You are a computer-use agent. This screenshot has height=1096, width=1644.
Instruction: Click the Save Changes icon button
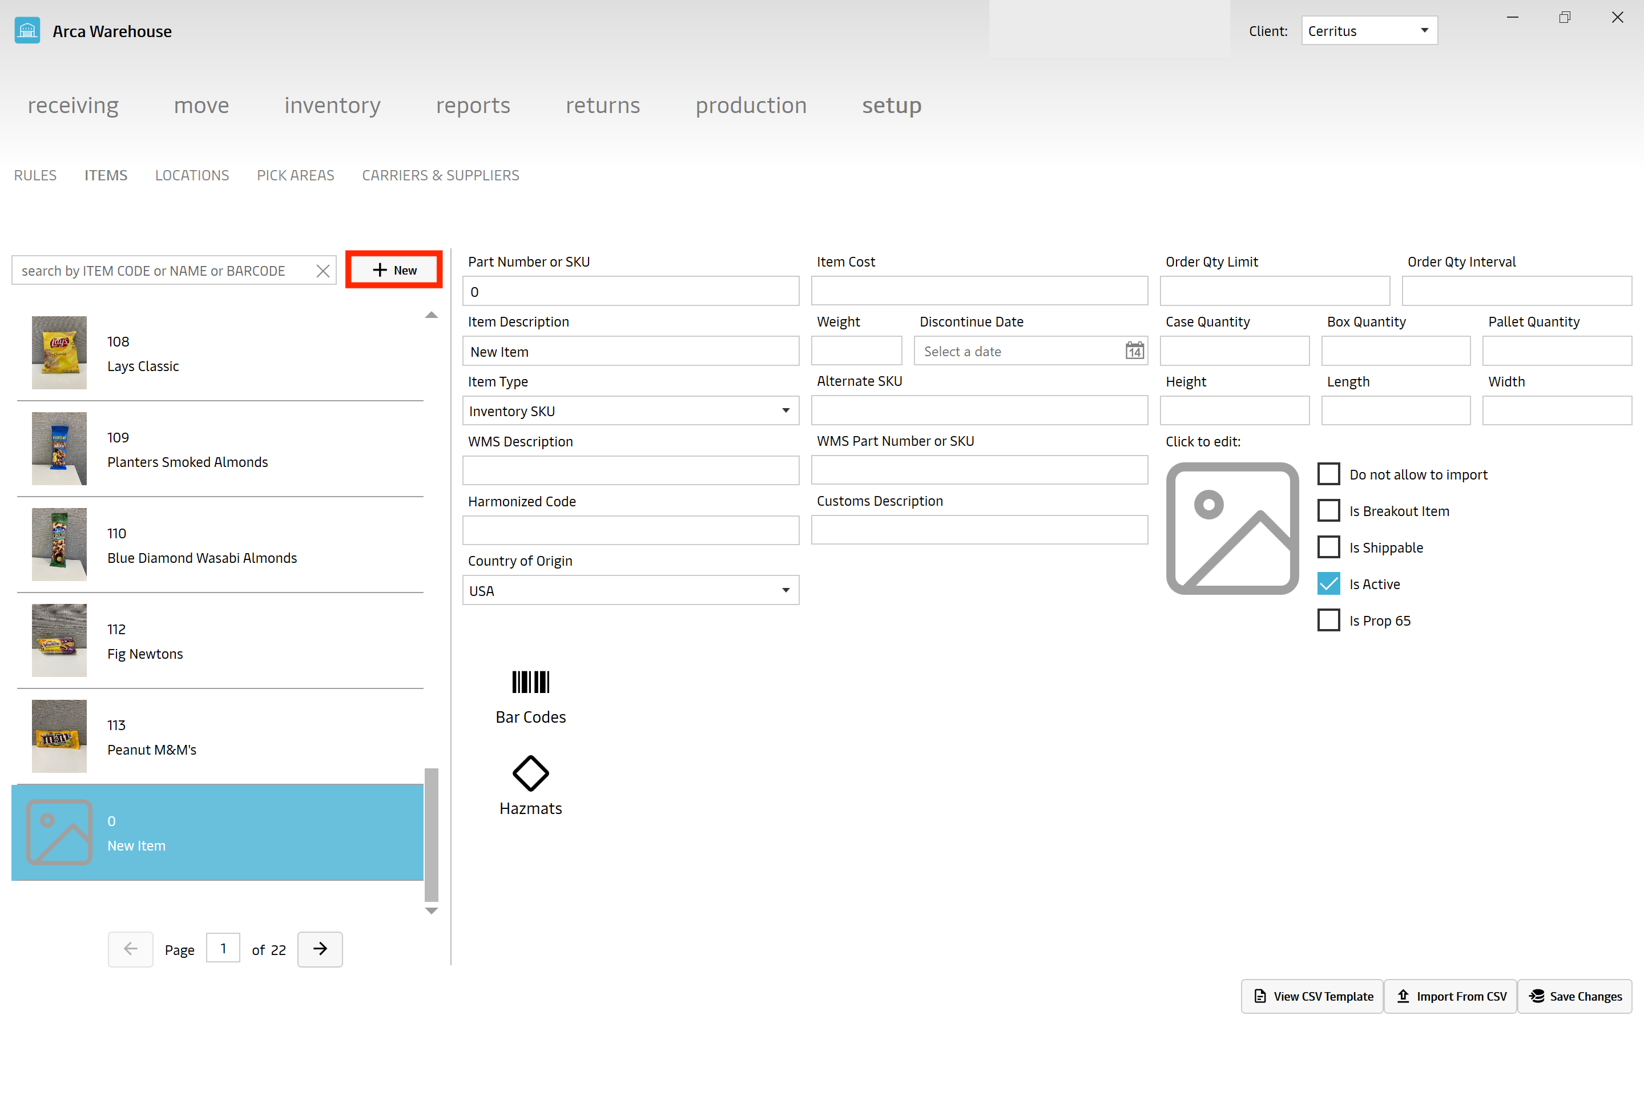(x=1538, y=996)
